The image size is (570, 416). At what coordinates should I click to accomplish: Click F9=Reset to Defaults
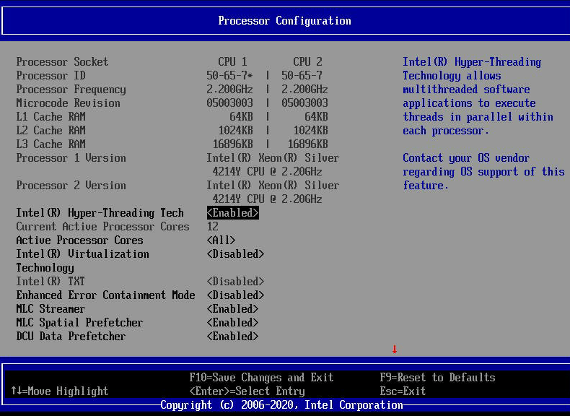point(438,378)
